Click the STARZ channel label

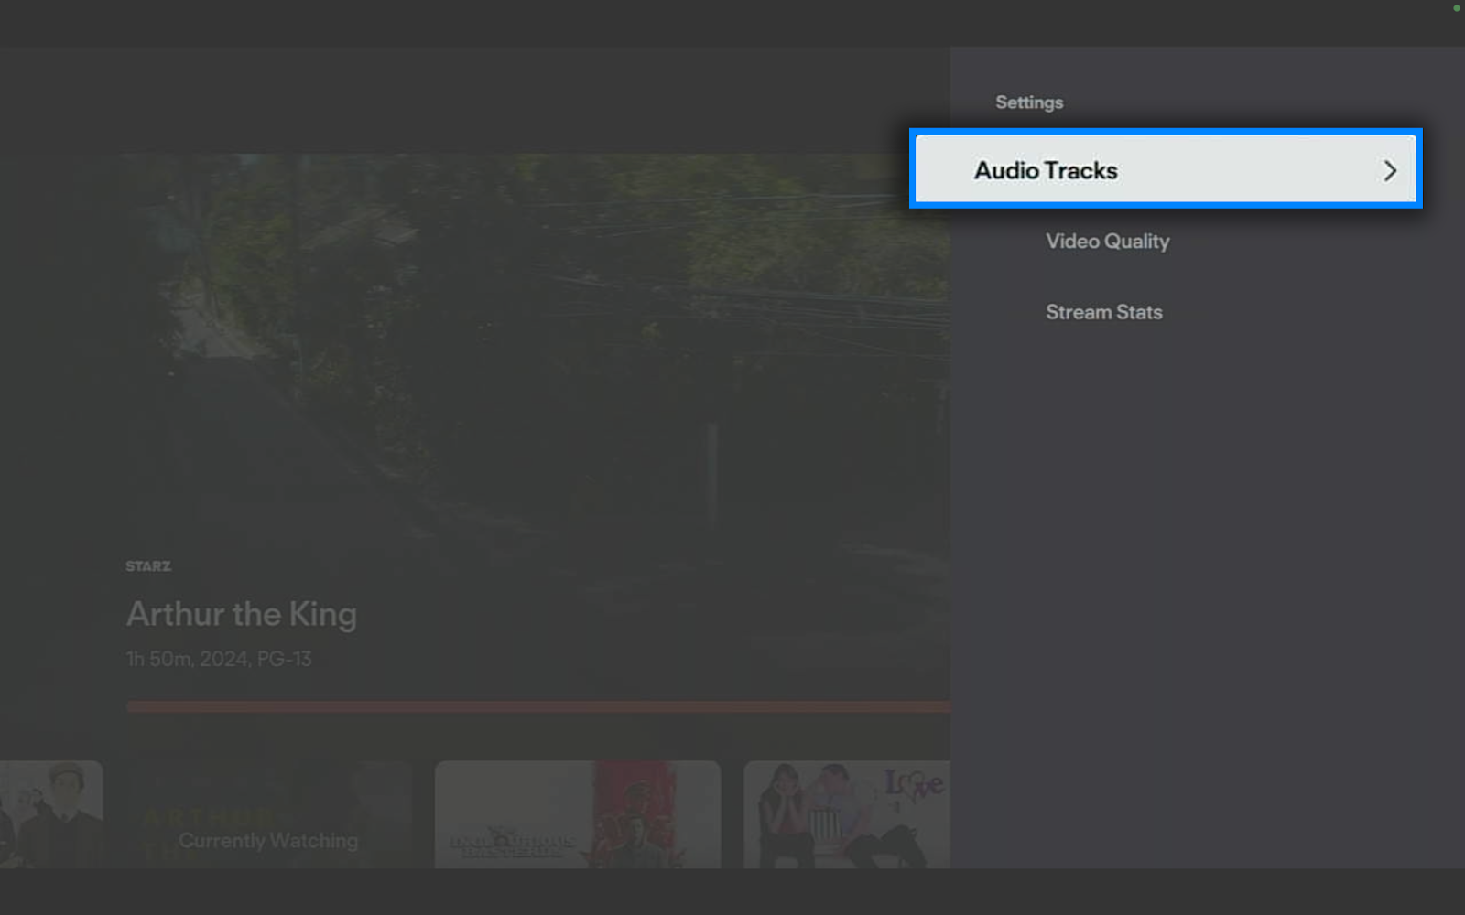tap(148, 566)
